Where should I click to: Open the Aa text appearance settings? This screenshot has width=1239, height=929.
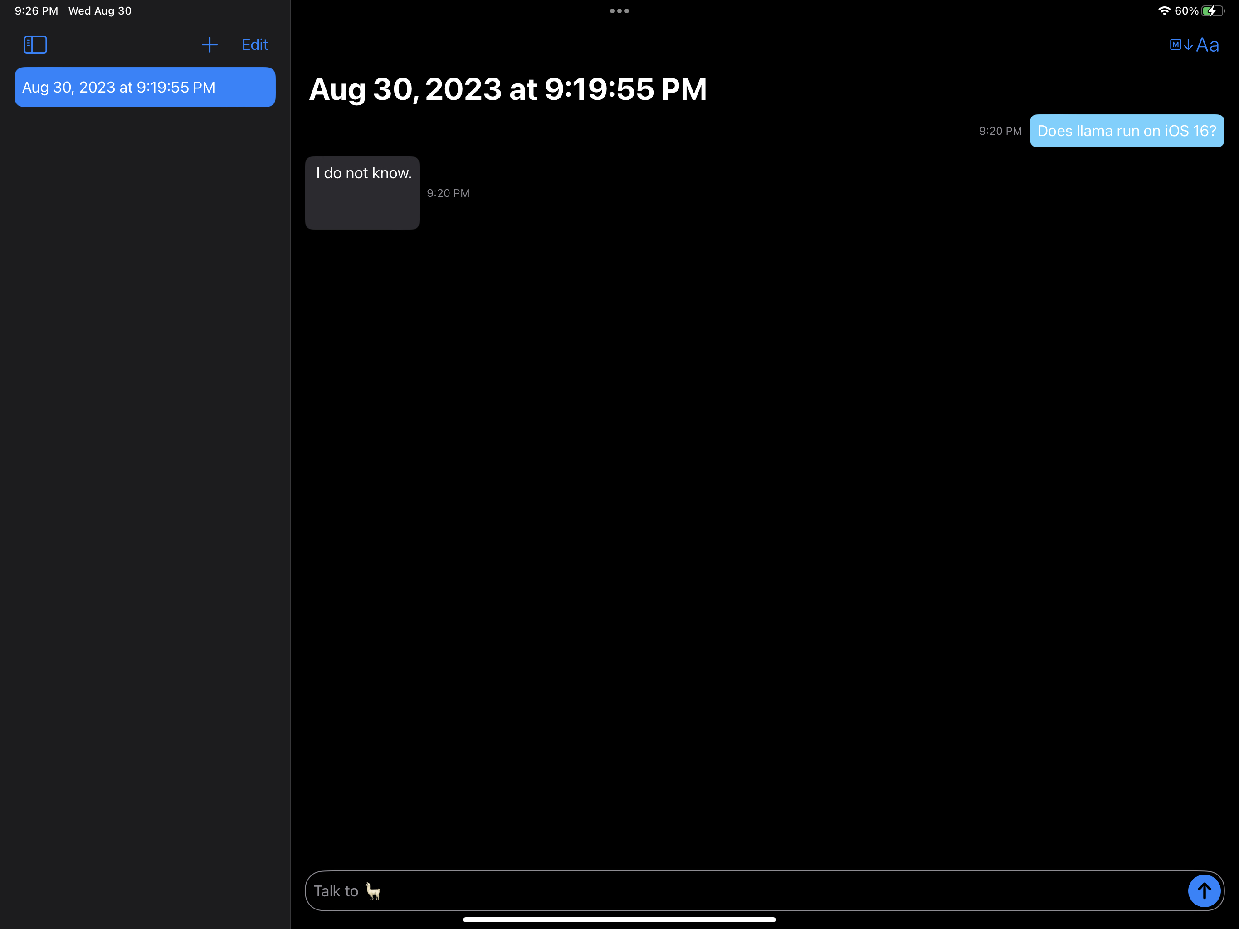pyautogui.click(x=1207, y=45)
